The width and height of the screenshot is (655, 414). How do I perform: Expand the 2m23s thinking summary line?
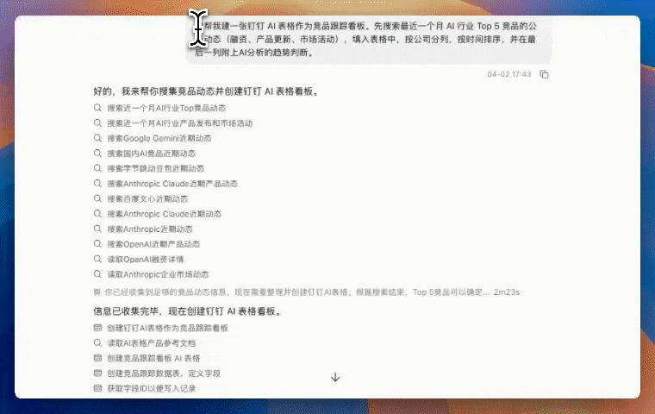[x=307, y=292]
